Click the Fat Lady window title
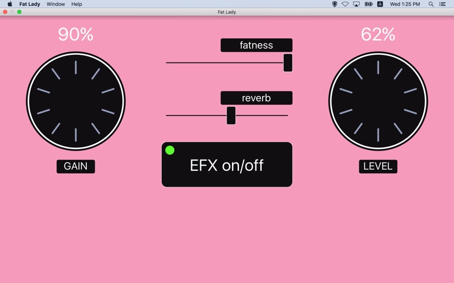 pyautogui.click(x=226, y=12)
